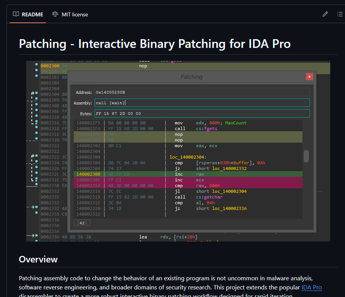The height and width of the screenshot is (297, 345).
Task: Click the Patching dialog title text
Action: [191, 76]
